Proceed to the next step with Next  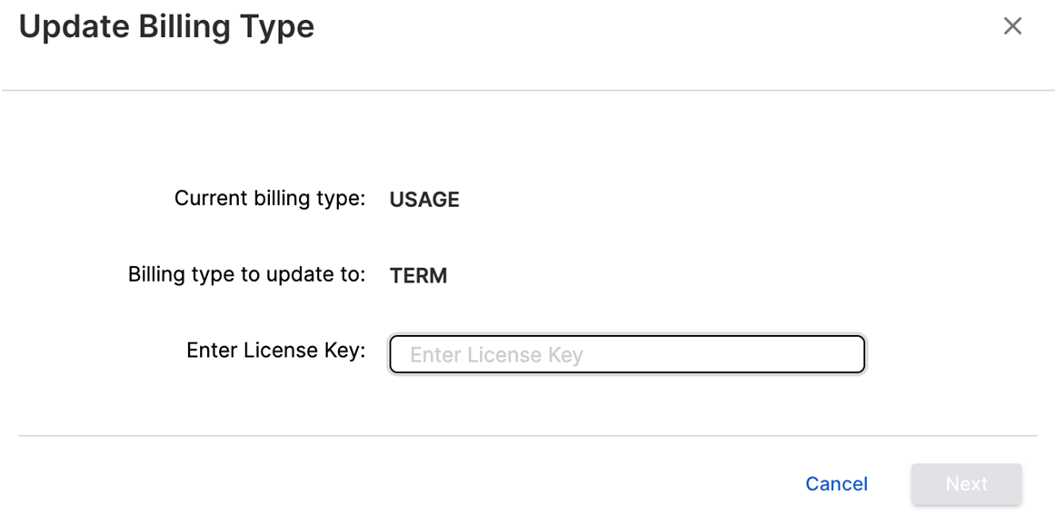(966, 484)
